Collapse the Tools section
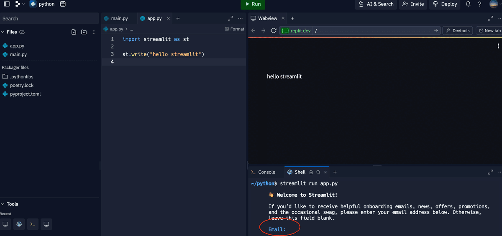Image resolution: width=502 pixels, height=236 pixels. (x=3, y=204)
